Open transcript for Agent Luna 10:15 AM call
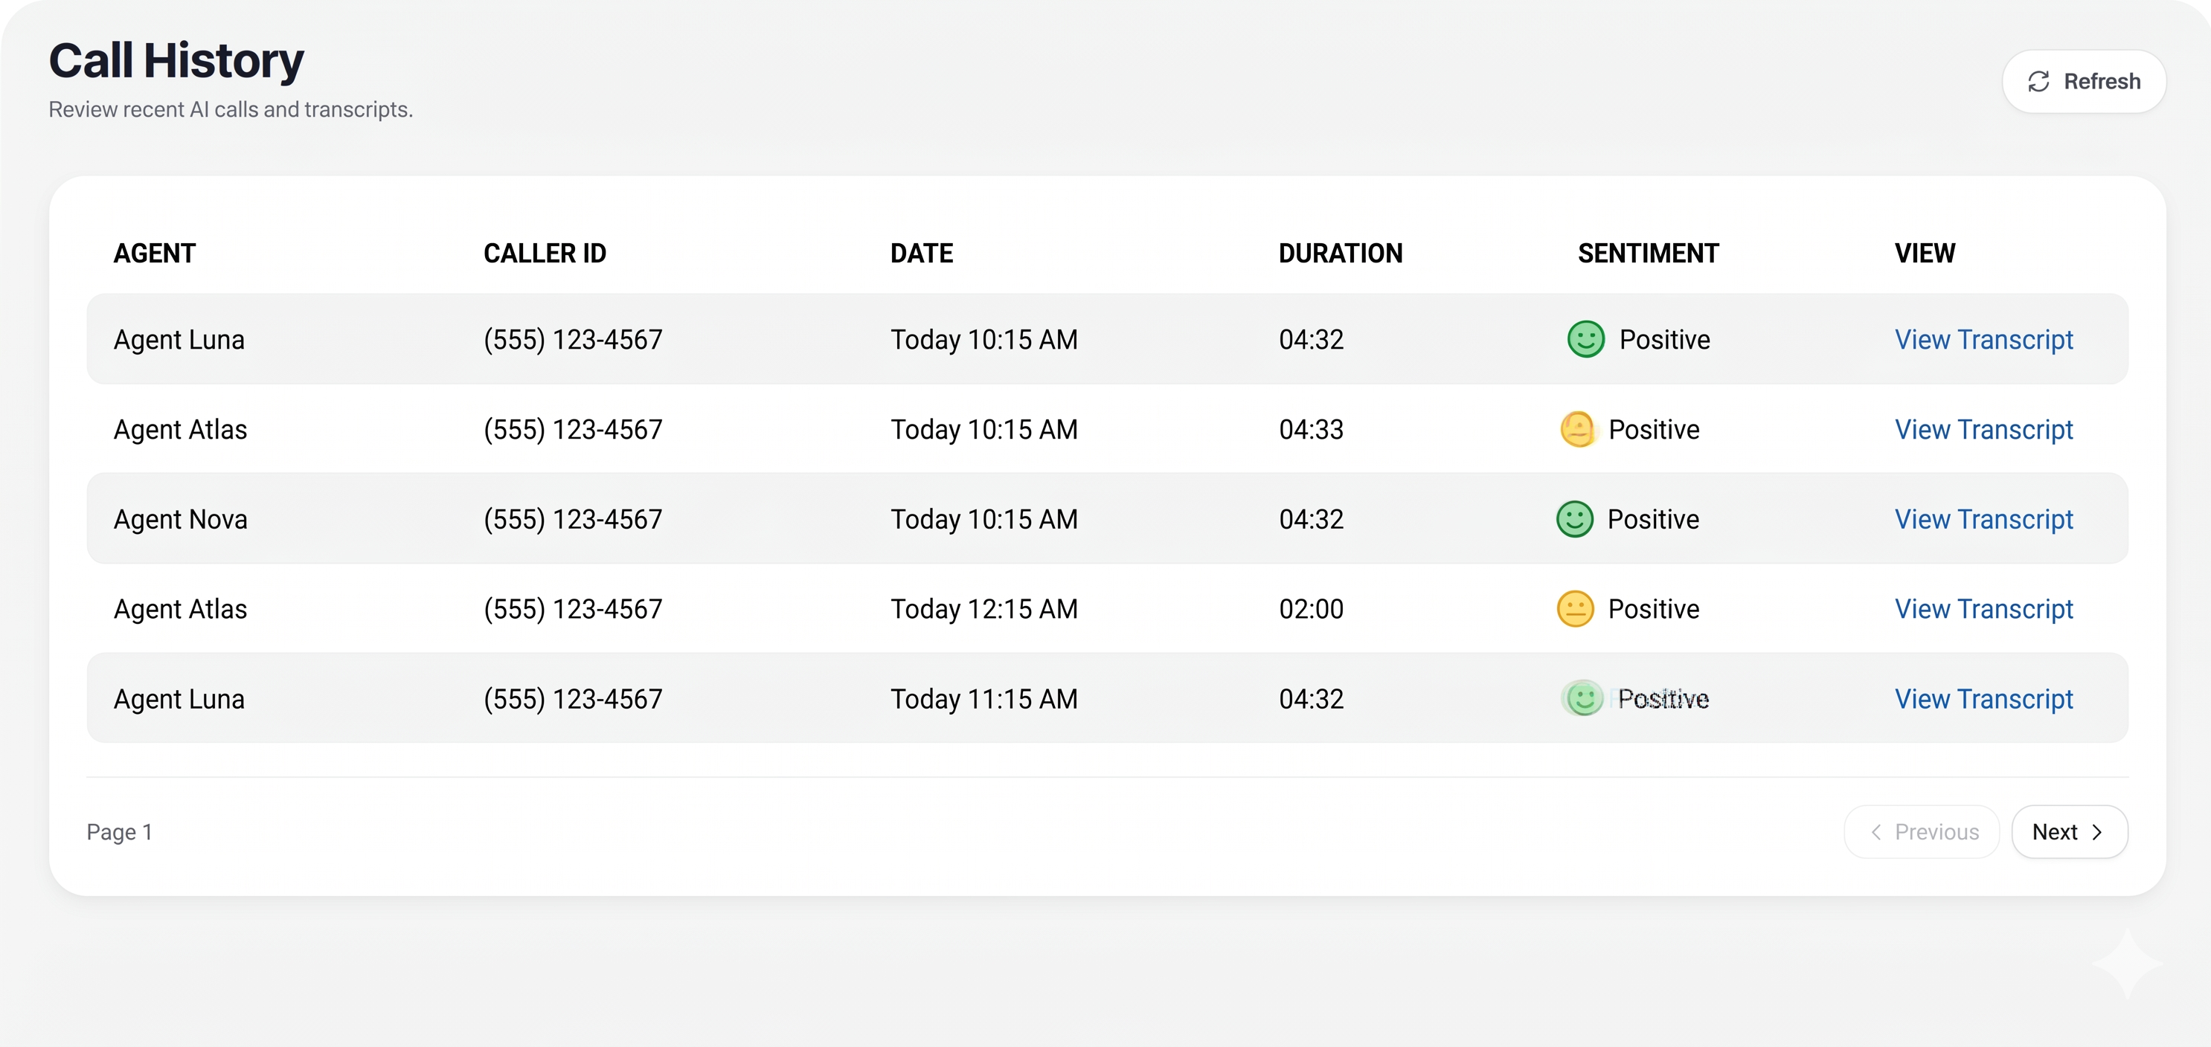2211x1047 pixels. point(1983,339)
